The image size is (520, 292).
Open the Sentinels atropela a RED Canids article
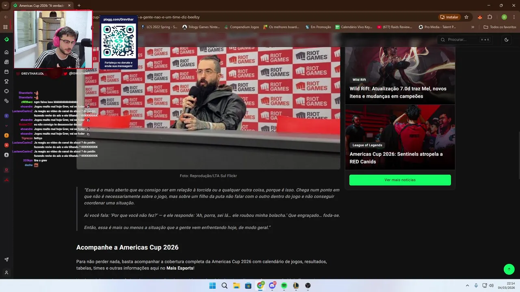tap(396, 158)
